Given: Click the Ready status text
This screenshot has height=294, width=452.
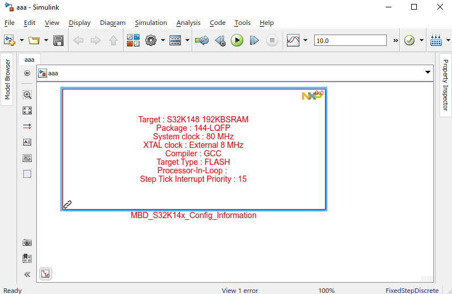Looking at the screenshot, I should 12,291.
